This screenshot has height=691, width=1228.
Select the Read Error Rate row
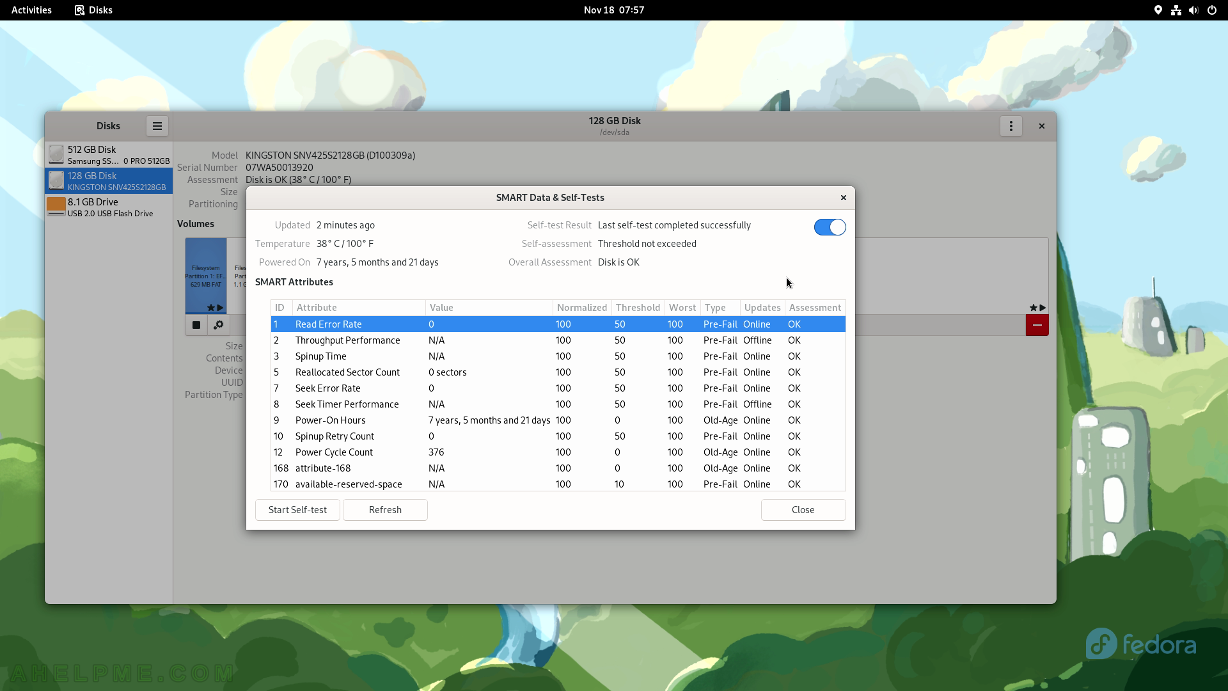pyautogui.click(x=558, y=324)
